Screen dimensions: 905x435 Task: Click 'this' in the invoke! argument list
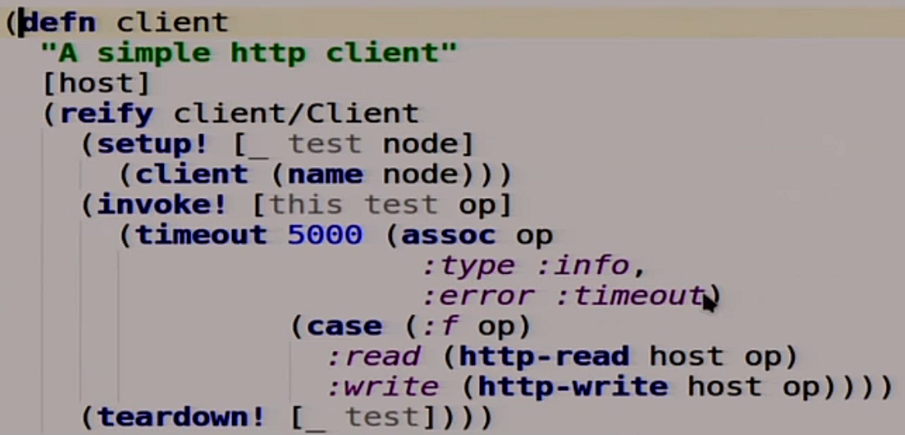[306, 205]
